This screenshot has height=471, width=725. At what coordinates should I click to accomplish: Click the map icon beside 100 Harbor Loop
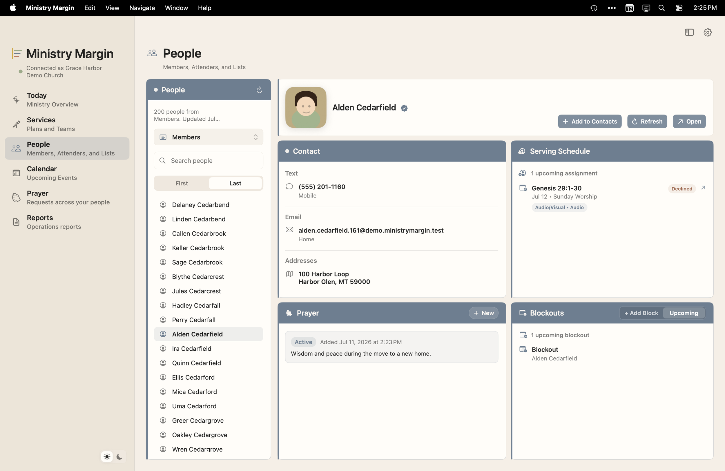289,273
